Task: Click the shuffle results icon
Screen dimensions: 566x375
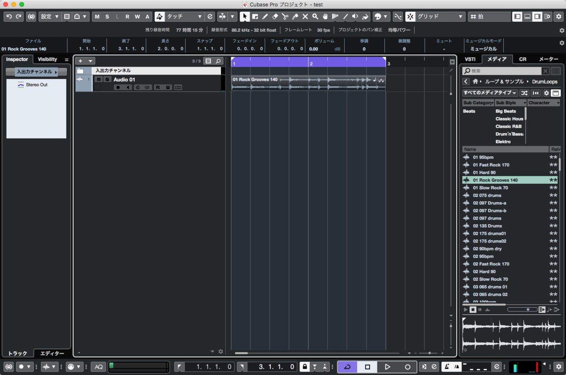Action: click(x=524, y=93)
